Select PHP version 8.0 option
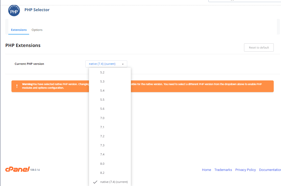The width and height of the screenshot is (281, 186). tap(102, 164)
